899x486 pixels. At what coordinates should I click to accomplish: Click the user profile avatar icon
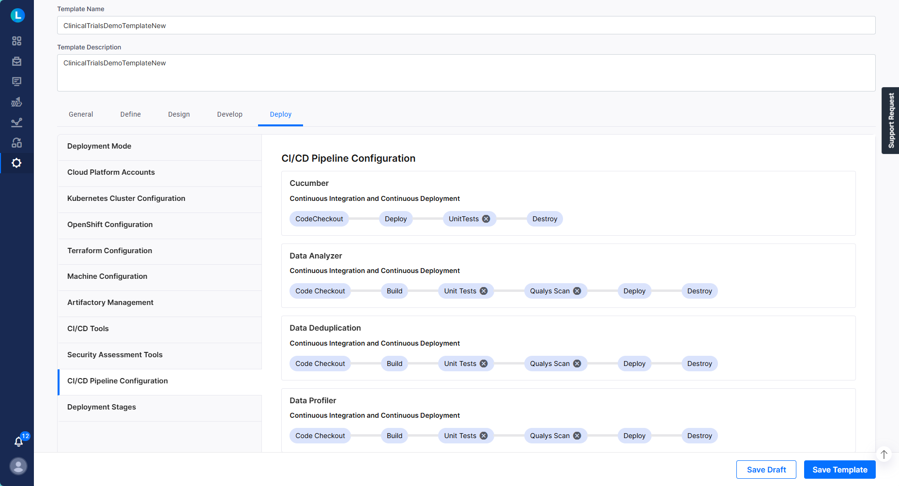[18, 466]
